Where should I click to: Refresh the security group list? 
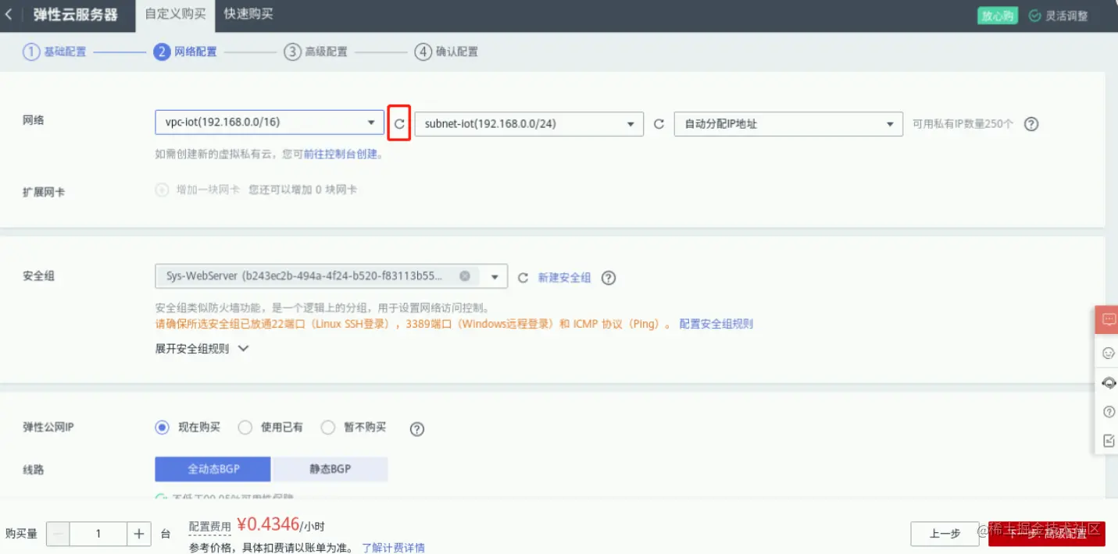[x=523, y=277]
